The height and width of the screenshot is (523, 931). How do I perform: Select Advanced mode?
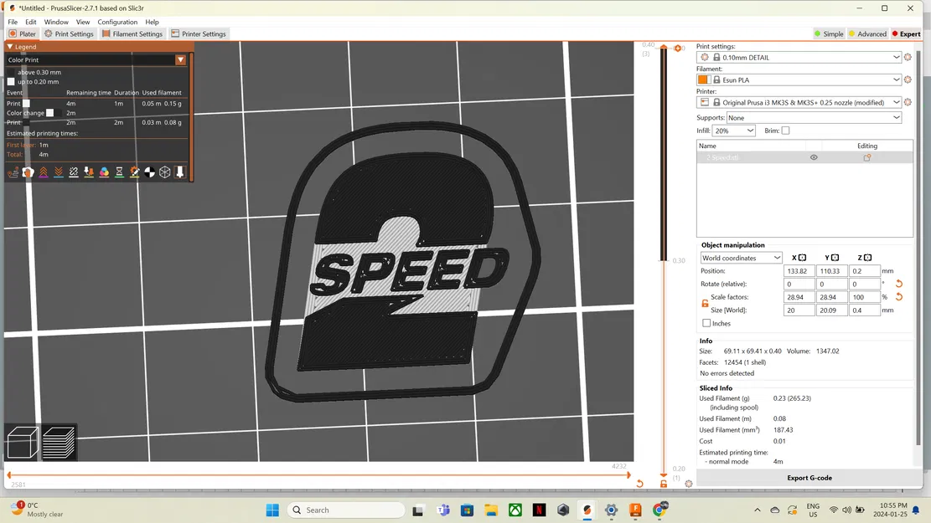pyautogui.click(x=867, y=33)
